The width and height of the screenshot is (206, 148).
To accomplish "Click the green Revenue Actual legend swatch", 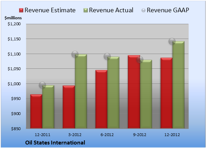I will 85,10.
